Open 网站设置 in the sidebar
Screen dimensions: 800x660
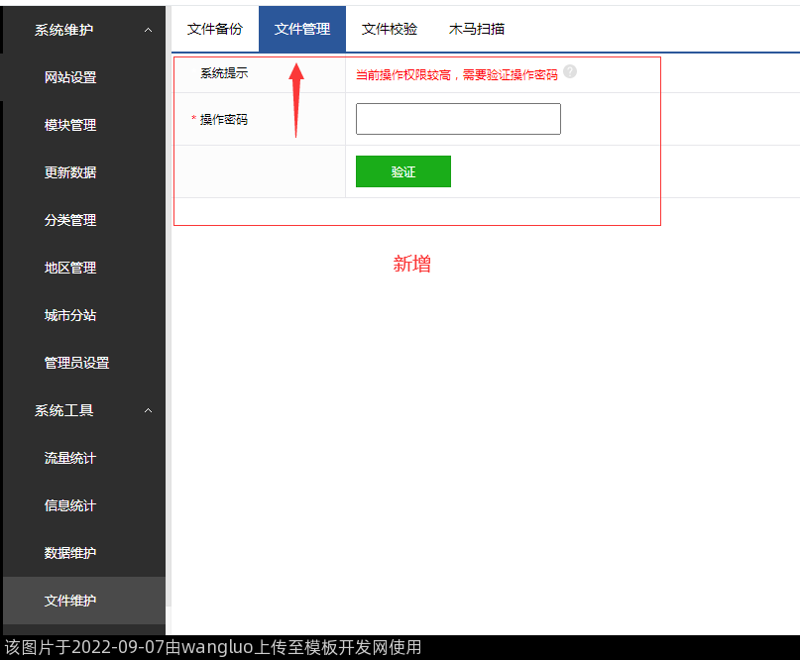70,77
